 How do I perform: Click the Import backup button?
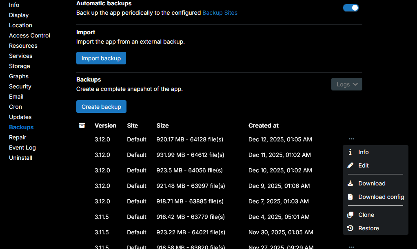tap(101, 58)
